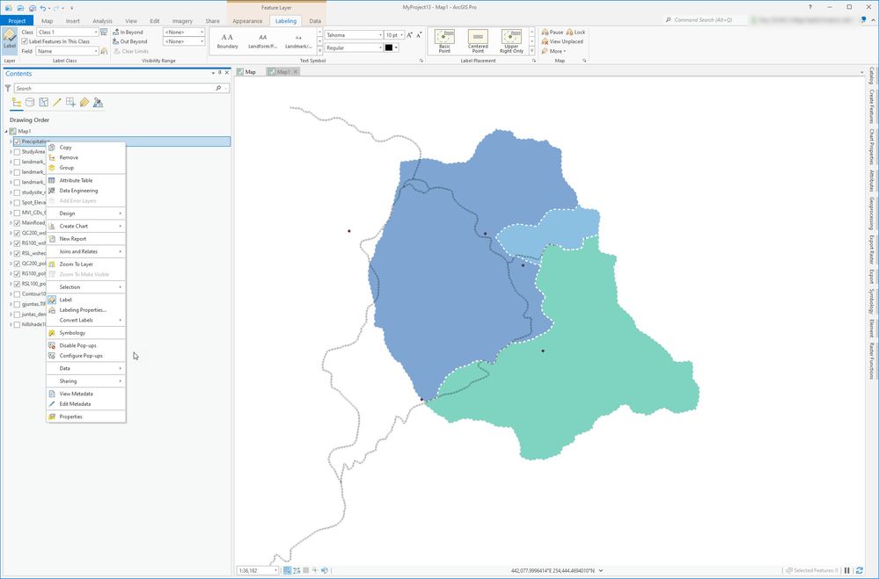The width and height of the screenshot is (879, 579).
Task: Click the refresh icon in status bar
Action: (x=859, y=570)
